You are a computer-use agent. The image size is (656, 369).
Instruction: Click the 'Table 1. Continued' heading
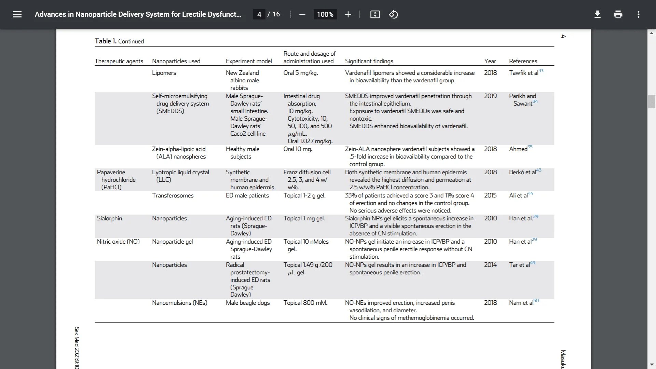click(x=119, y=41)
